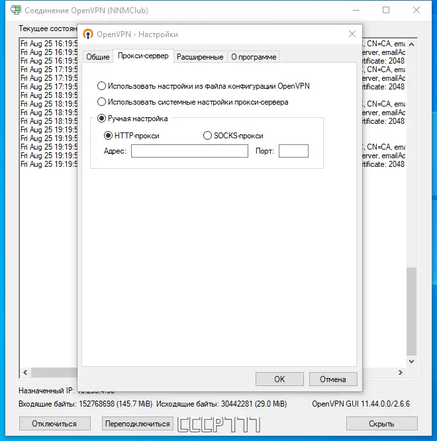Choose HTTP-прокси radio button

pos(132,136)
